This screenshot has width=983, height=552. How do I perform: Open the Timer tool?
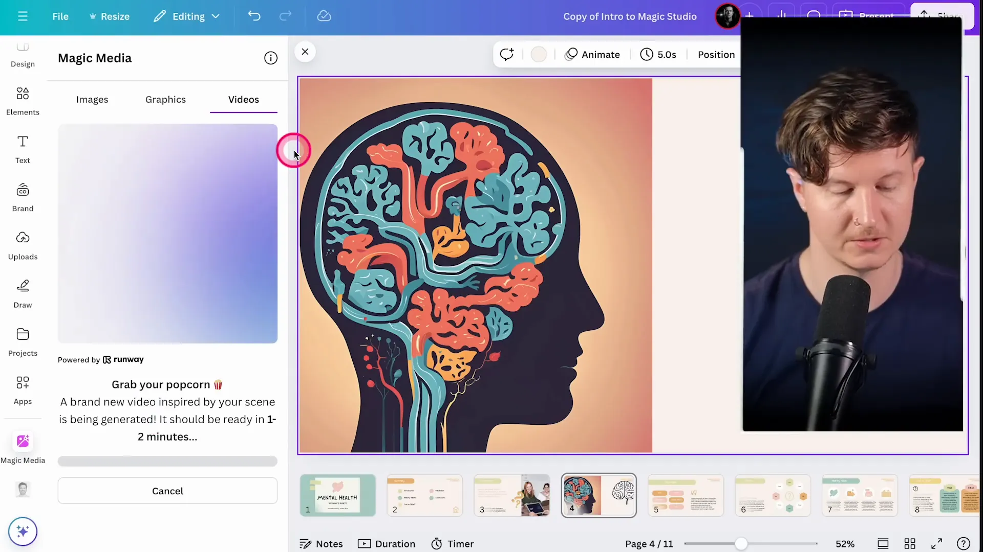tap(452, 544)
